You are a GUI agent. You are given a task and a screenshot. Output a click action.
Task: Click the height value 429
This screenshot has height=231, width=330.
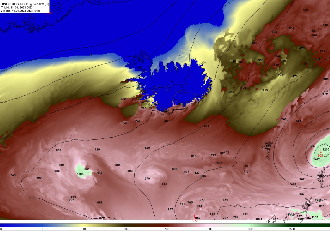pyautogui.click(x=302, y=48)
